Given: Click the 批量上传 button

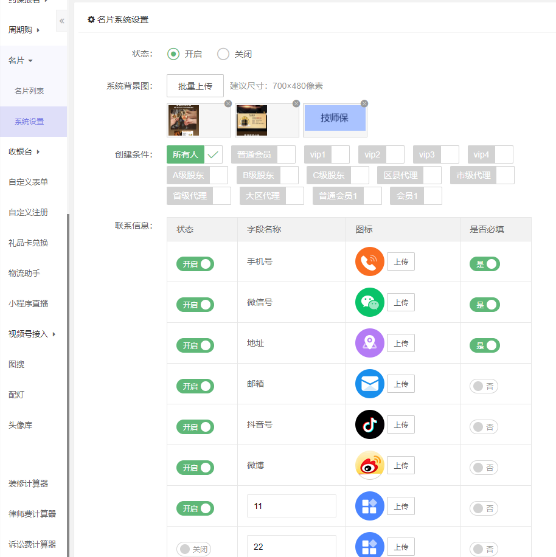Looking at the screenshot, I should click(x=195, y=86).
